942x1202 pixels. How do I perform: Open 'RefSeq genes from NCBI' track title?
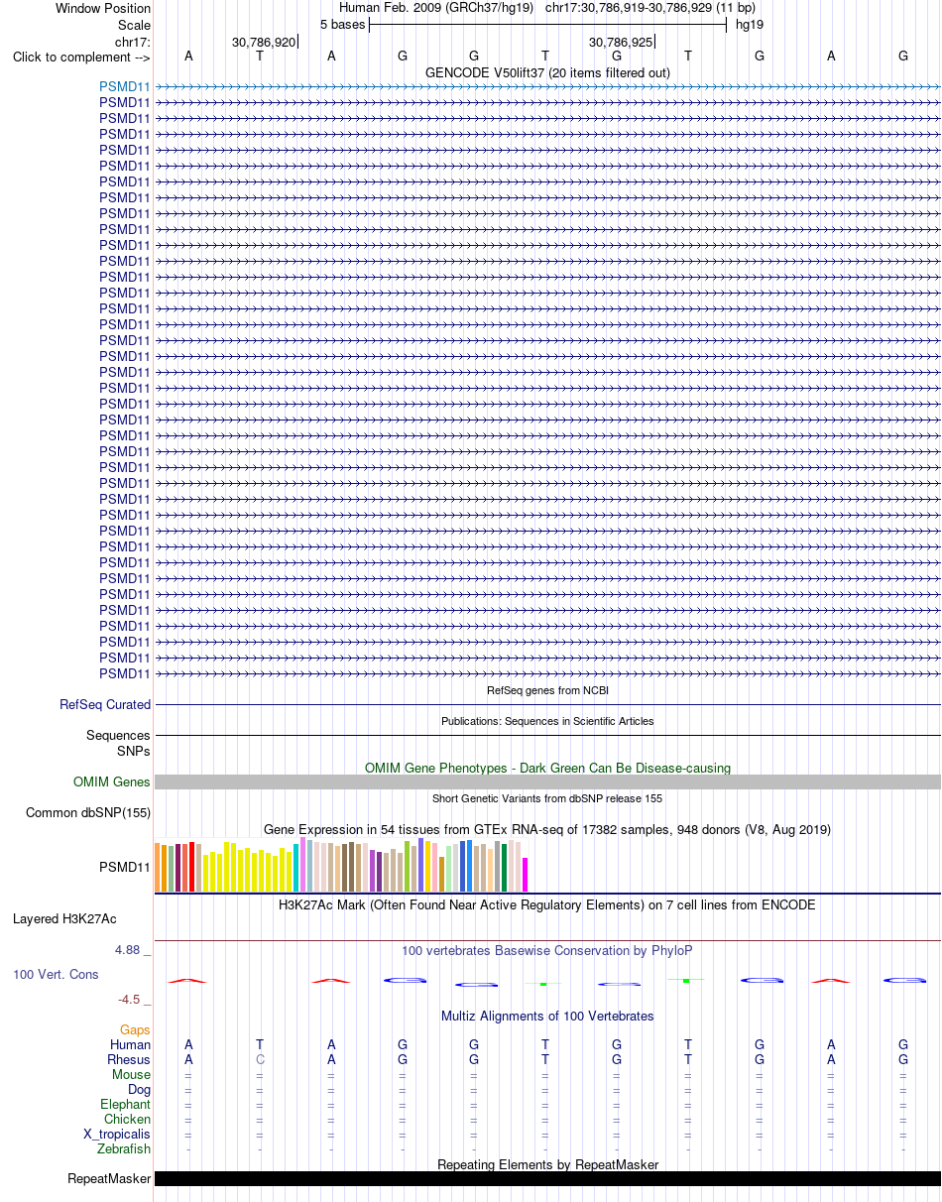click(x=547, y=690)
